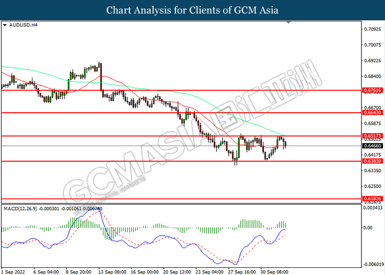
Task: Click the MACD scale value -0.006019
Action: [373, 265]
